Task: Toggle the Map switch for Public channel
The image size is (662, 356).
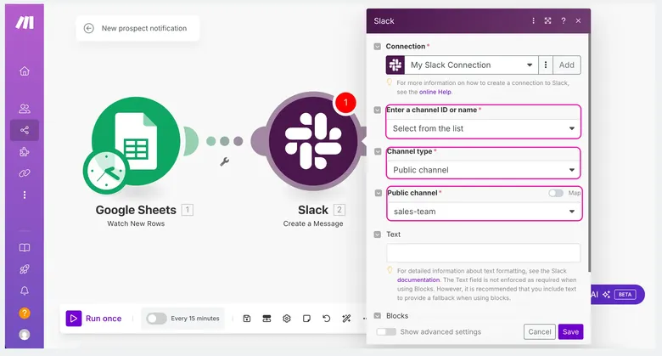Action: [556, 193]
